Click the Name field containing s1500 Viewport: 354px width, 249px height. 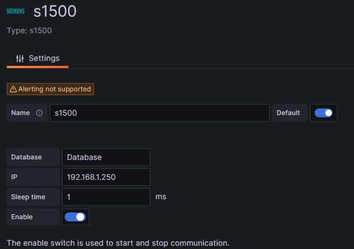pos(159,113)
